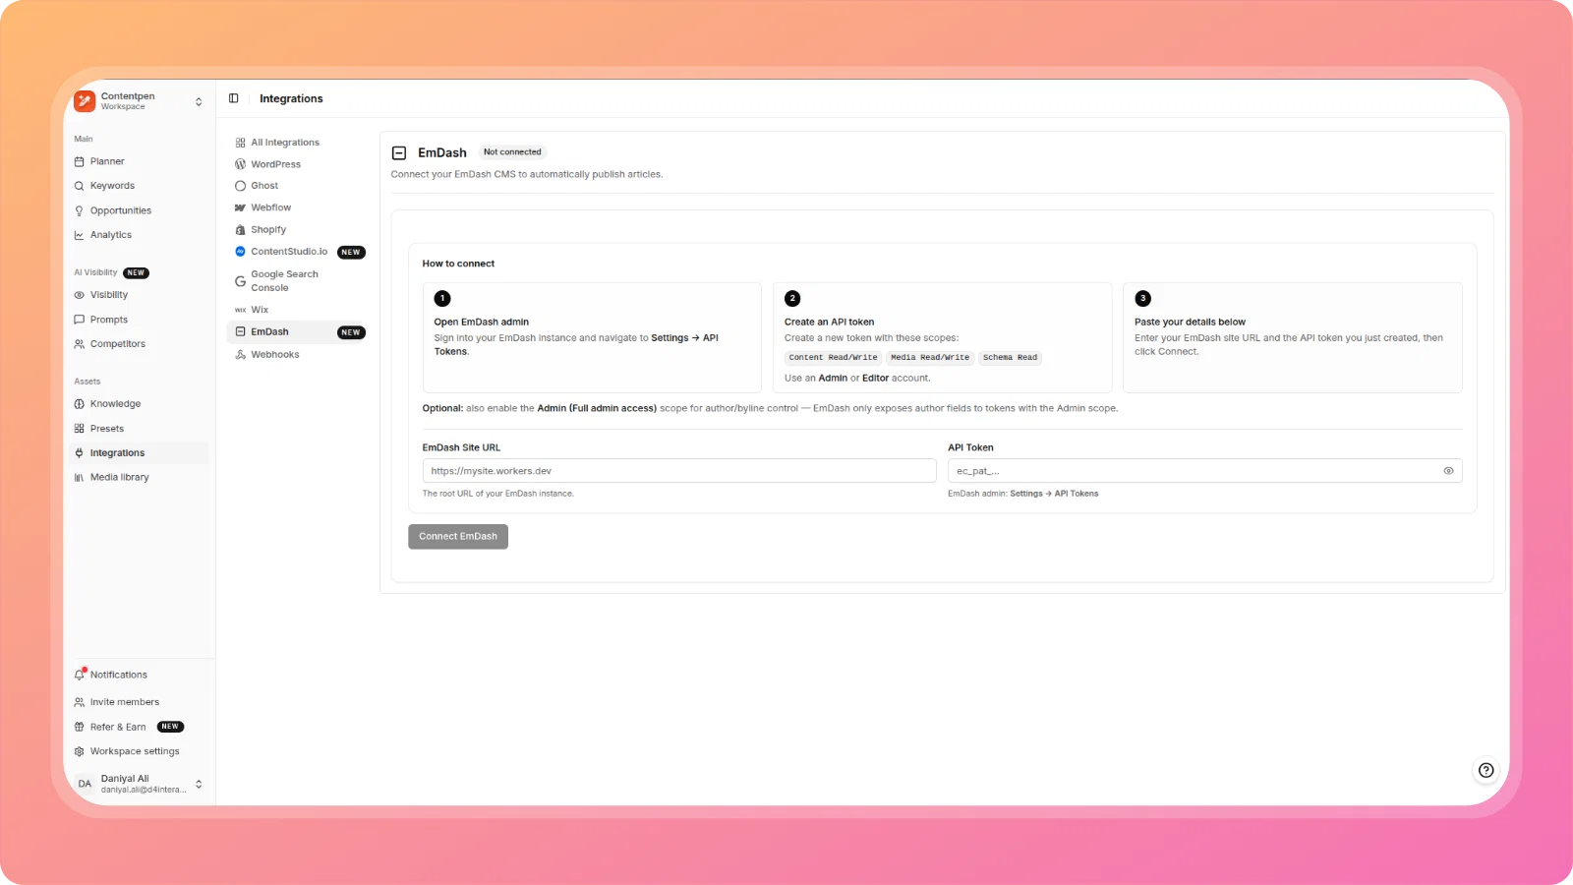
Task: Click the Content Read/Write scope tag
Action: tap(833, 358)
